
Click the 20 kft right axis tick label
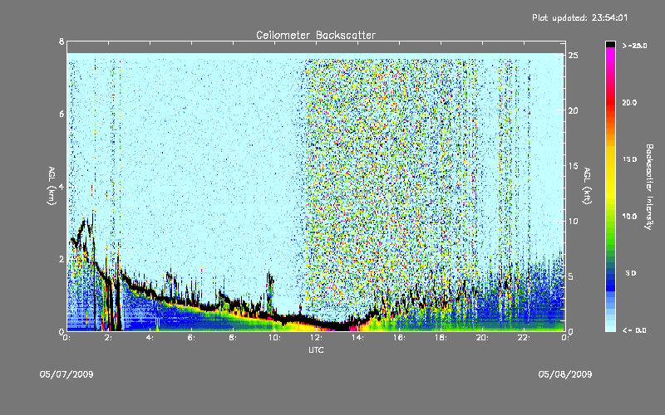[x=573, y=110]
